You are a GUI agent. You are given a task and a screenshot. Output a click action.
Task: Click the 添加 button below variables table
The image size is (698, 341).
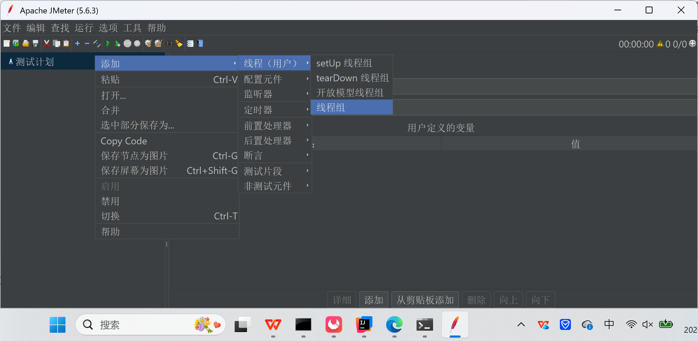pos(374,300)
